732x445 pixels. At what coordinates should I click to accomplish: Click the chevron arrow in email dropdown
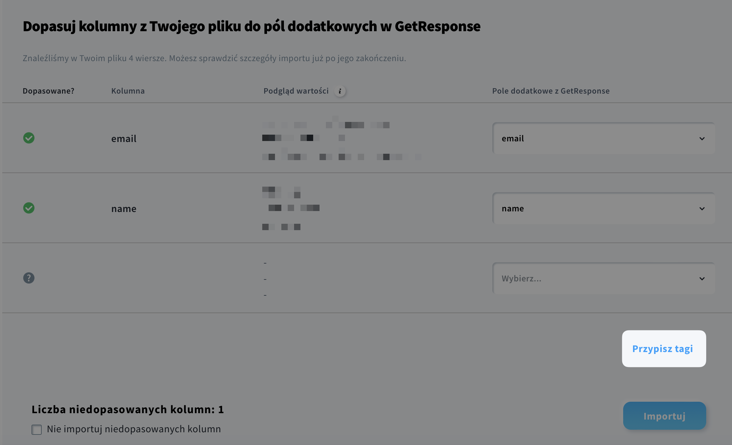pos(702,139)
